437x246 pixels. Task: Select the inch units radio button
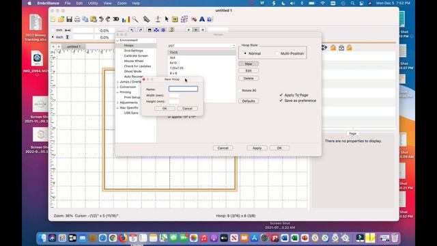click(x=53, y=37)
